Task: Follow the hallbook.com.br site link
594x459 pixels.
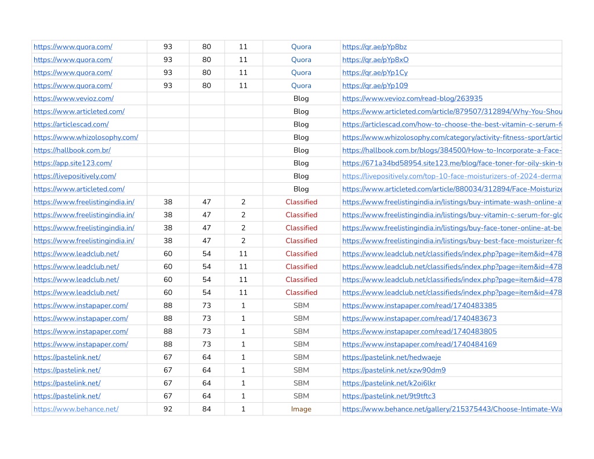Action: 72,150
